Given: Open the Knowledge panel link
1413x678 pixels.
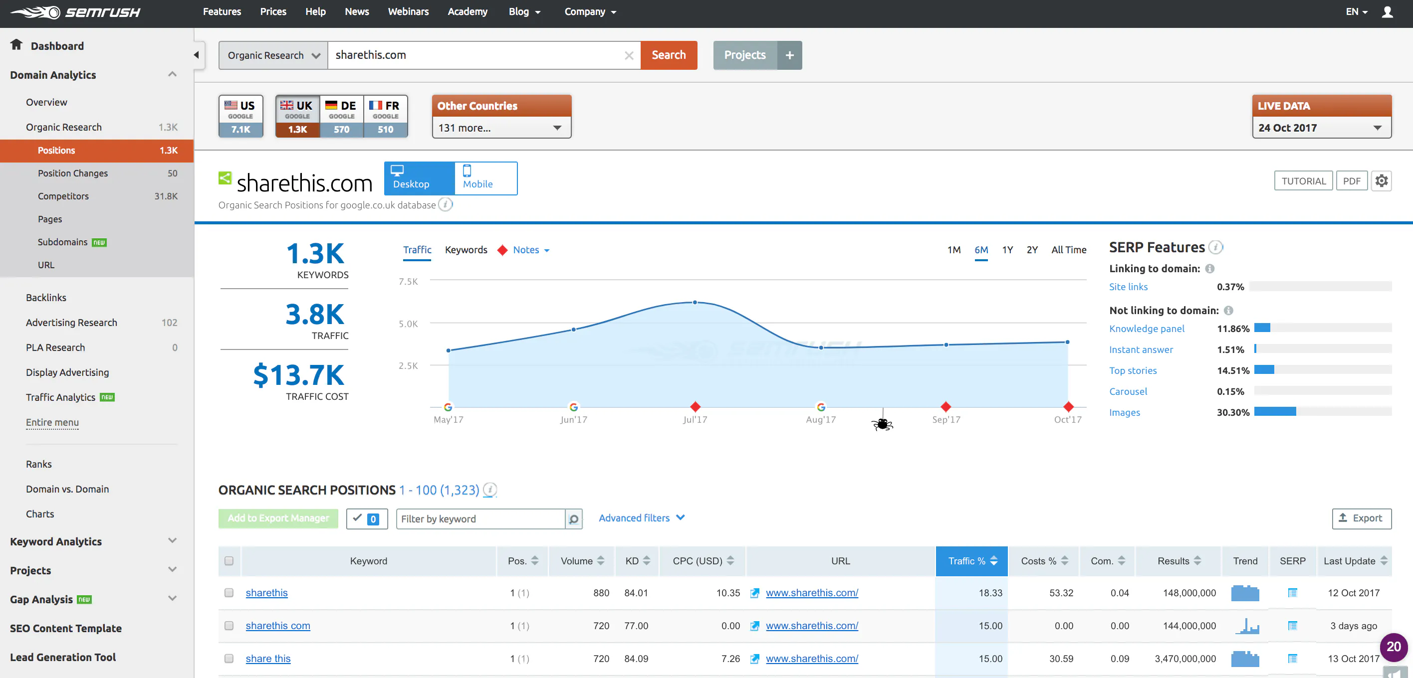Looking at the screenshot, I should pyautogui.click(x=1147, y=329).
